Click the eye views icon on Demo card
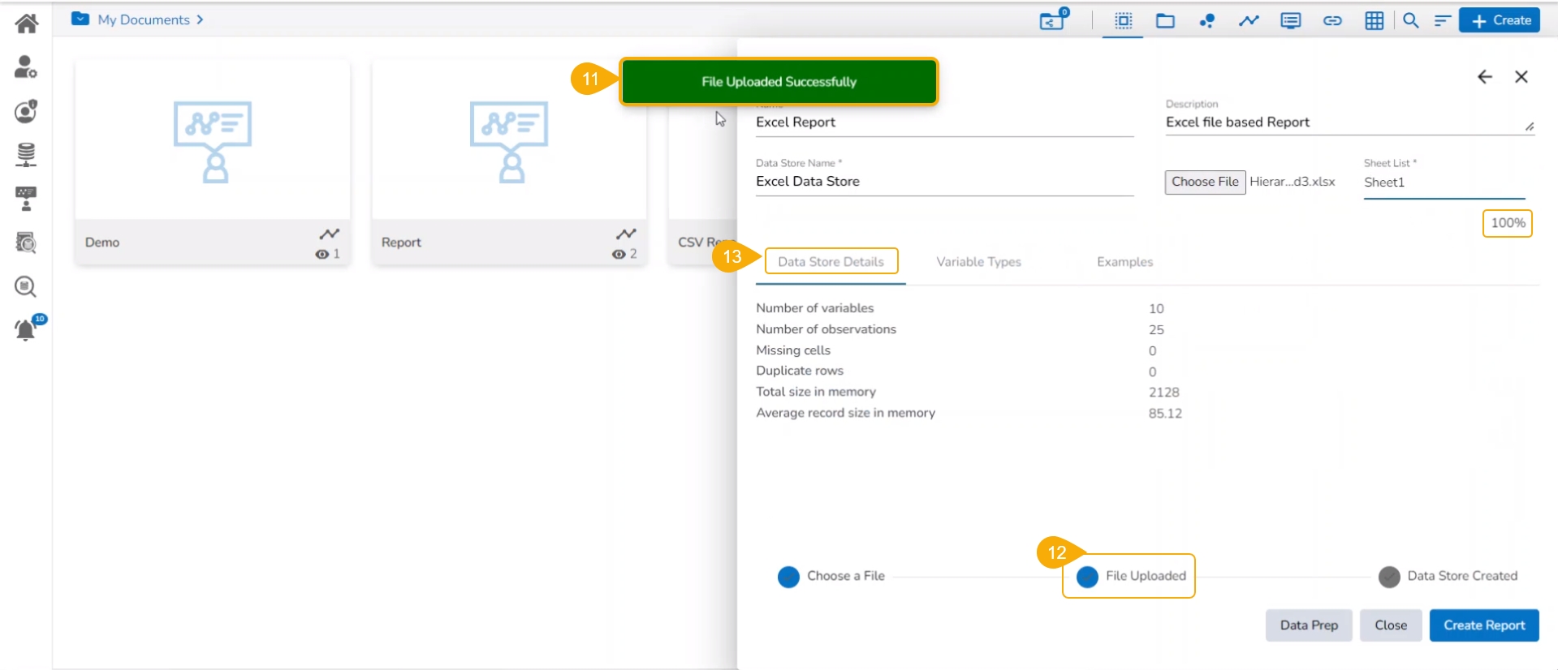This screenshot has width=1558, height=670. pyautogui.click(x=322, y=255)
